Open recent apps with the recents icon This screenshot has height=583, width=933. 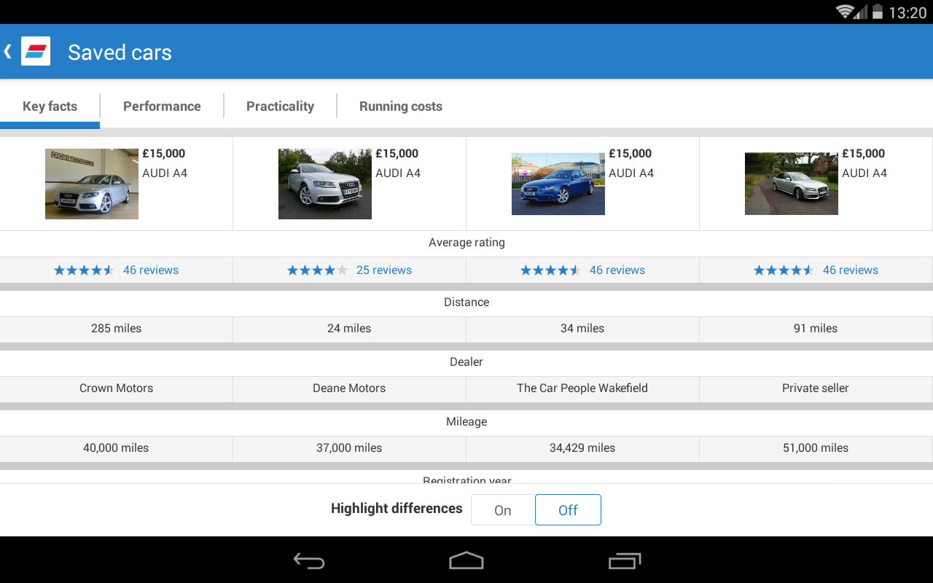(625, 561)
